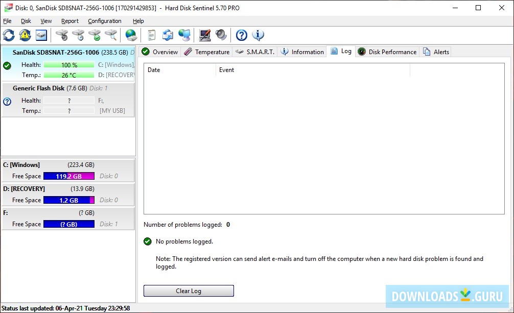The width and height of the screenshot is (514, 313).
Task: Click the notepad report toolbar icon
Action: [151, 35]
